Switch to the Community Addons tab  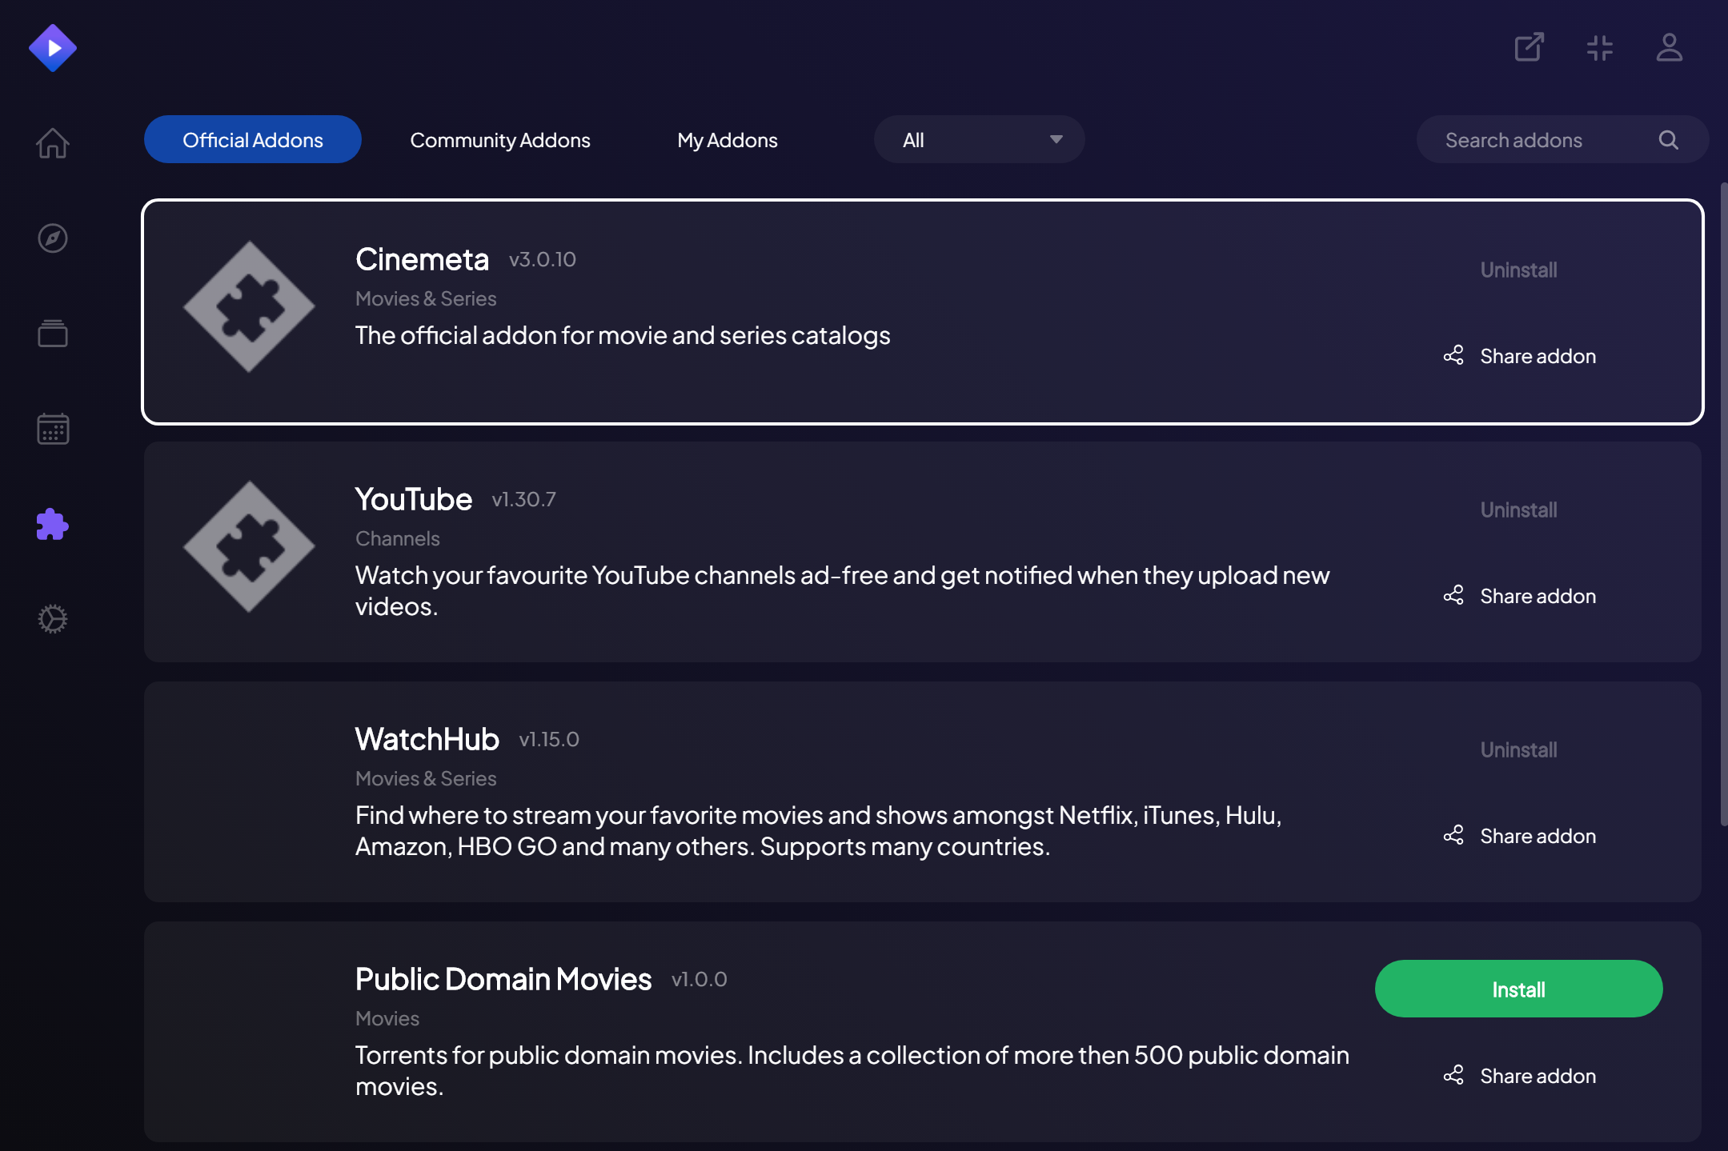[x=500, y=140]
